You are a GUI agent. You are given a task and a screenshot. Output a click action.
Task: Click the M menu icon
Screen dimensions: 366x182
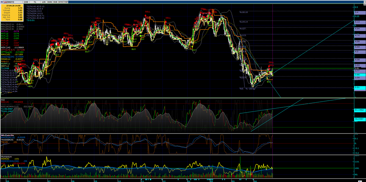[2, 2]
